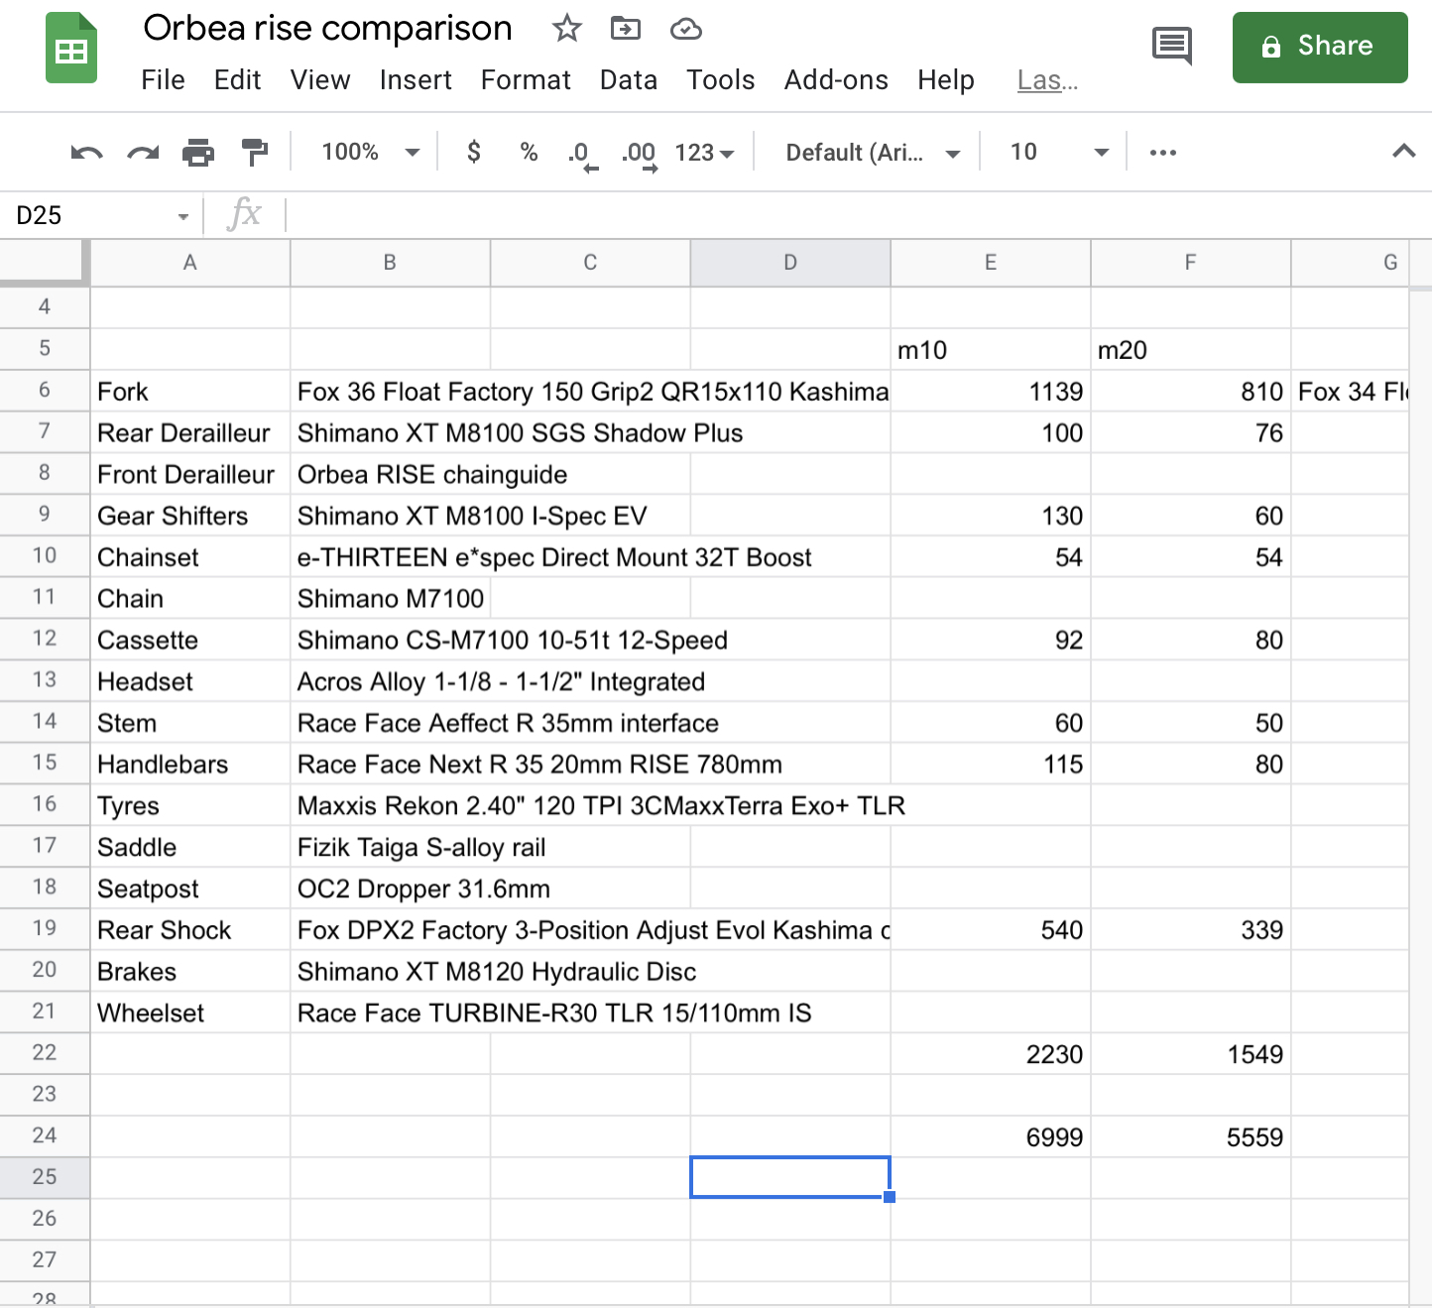
Task: Click the Share button
Action: (x=1320, y=47)
